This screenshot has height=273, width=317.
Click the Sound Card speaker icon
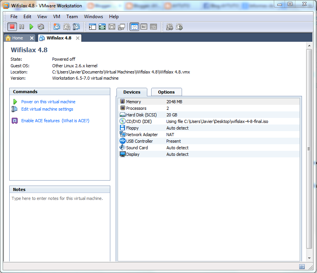(122, 147)
